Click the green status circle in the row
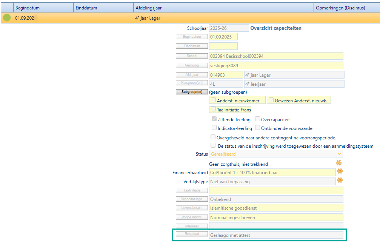 pos(7,18)
